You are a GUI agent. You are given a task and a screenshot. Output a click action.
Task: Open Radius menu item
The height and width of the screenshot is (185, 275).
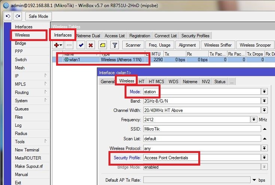(x=21, y=134)
